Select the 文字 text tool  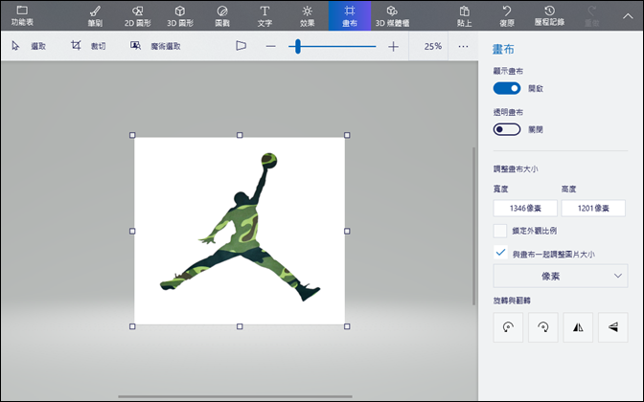[x=264, y=15]
